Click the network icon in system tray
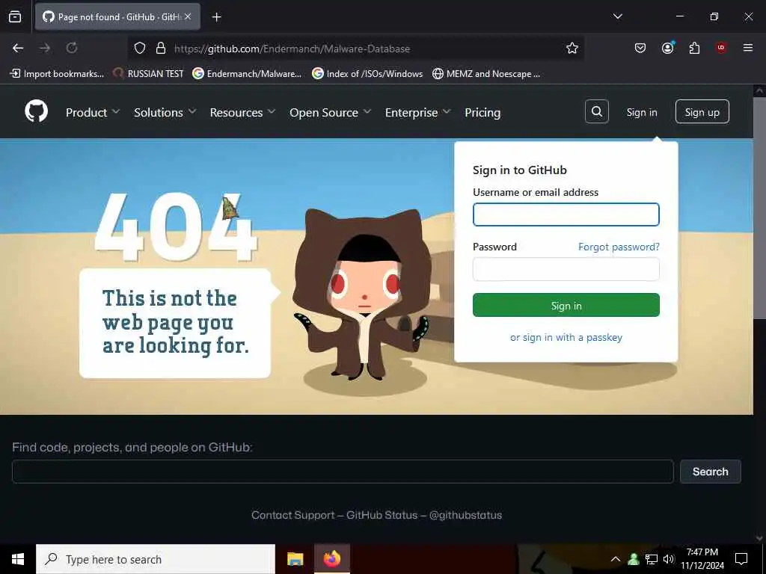 (652, 559)
